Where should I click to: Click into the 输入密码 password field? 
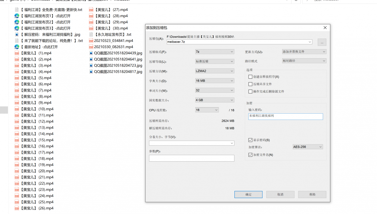tap(285, 117)
